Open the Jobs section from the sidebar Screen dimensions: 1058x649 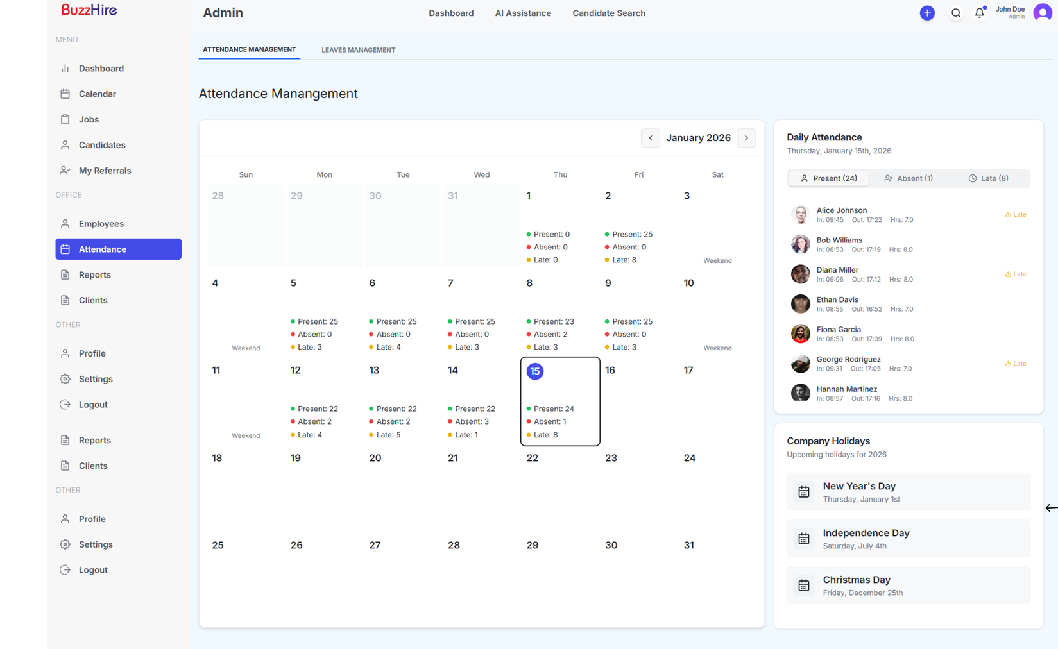pyautogui.click(x=89, y=119)
